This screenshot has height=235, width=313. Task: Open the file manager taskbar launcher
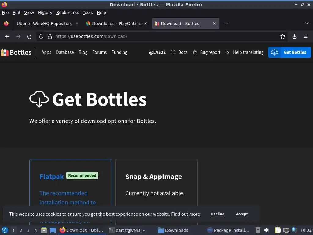[x=44, y=230]
